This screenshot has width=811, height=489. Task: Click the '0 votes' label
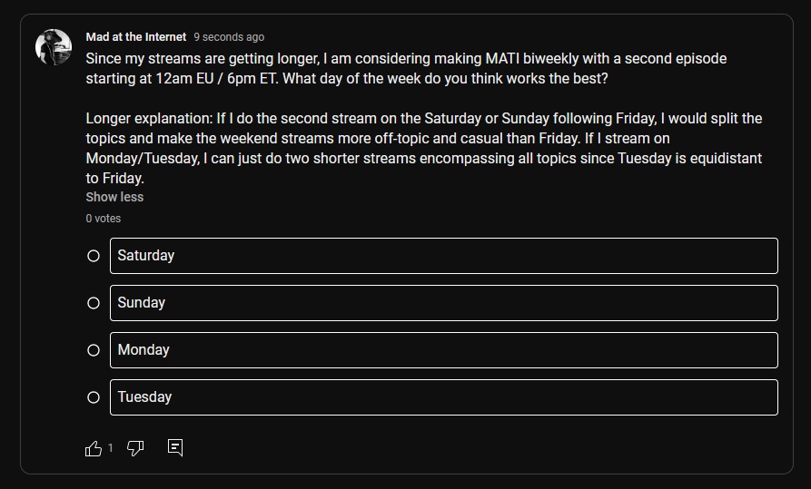104,218
